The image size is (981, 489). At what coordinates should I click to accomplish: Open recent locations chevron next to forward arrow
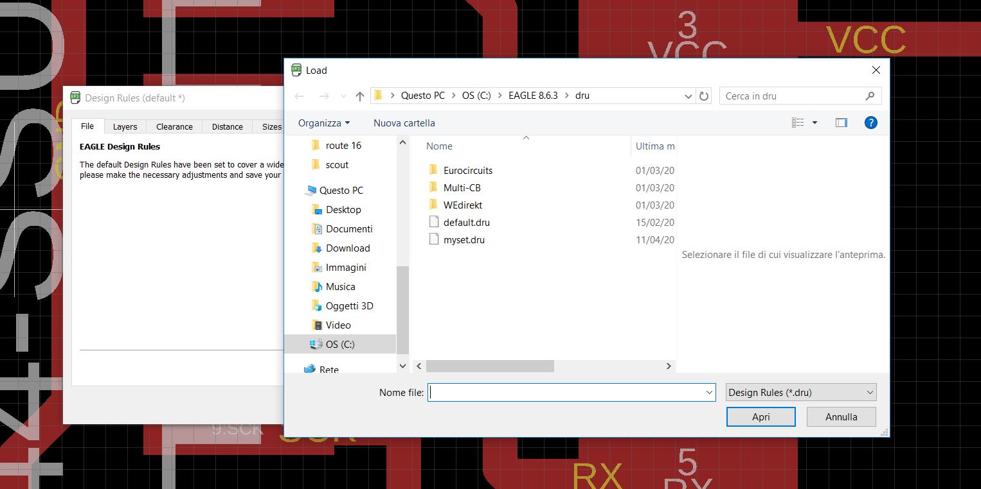click(343, 96)
